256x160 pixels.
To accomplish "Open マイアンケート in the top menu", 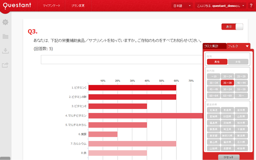I will [52, 6].
